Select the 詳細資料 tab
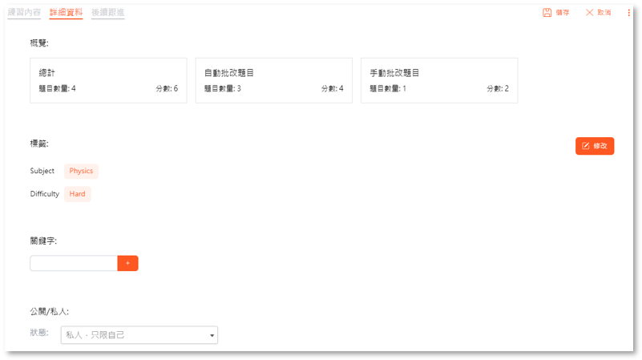 [66, 13]
